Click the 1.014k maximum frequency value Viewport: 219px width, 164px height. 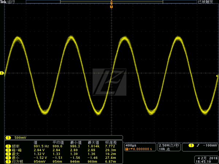pyautogui.click(x=93, y=146)
